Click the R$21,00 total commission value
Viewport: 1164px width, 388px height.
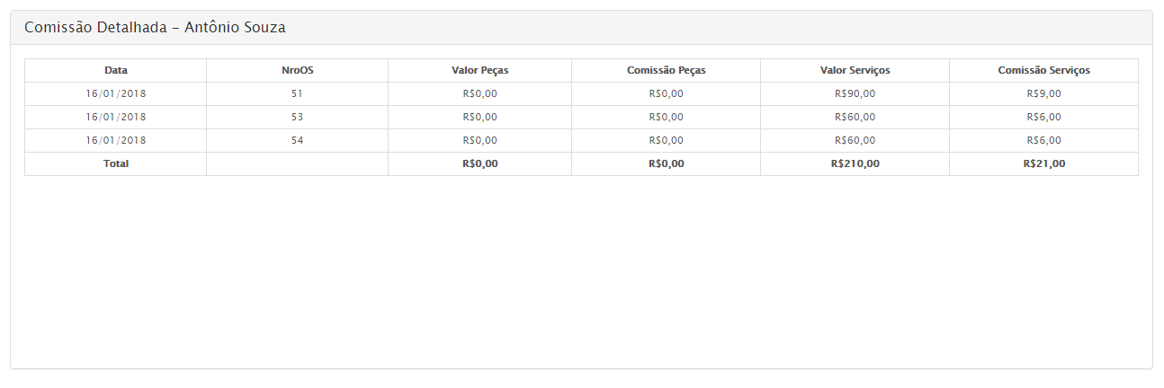coord(1043,163)
